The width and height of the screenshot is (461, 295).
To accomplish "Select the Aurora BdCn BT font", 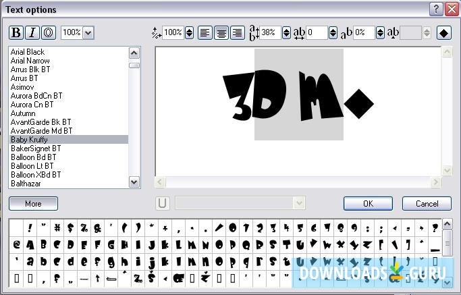I will 68,96.
